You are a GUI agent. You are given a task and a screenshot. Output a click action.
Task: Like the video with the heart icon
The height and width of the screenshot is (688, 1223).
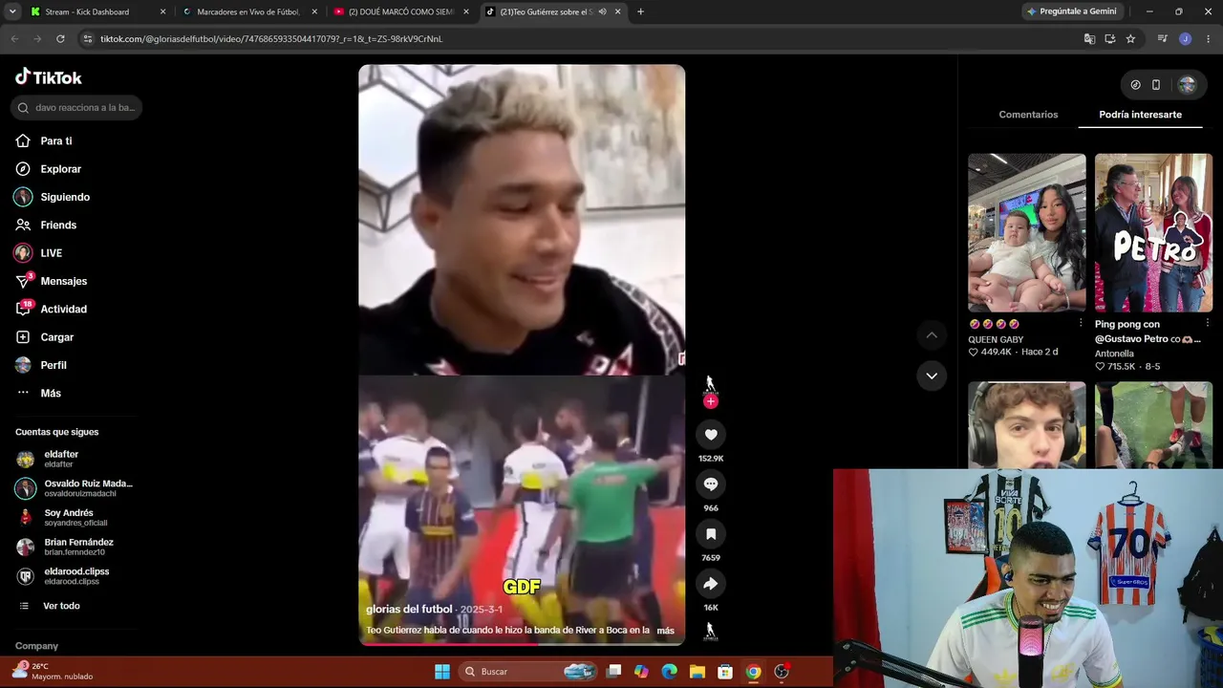tap(711, 435)
